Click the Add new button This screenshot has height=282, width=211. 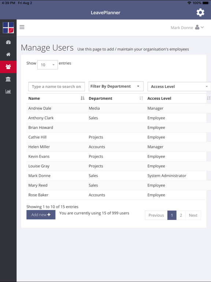click(x=41, y=215)
